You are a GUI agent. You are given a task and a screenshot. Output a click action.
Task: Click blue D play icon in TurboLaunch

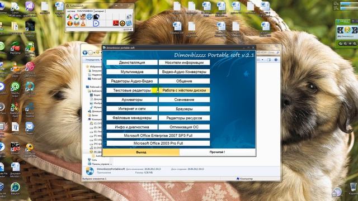[x=96, y=23]
